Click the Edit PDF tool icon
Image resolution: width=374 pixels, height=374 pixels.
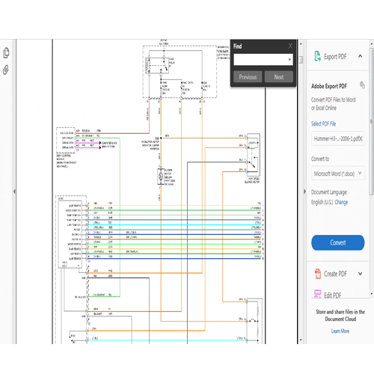318,294
